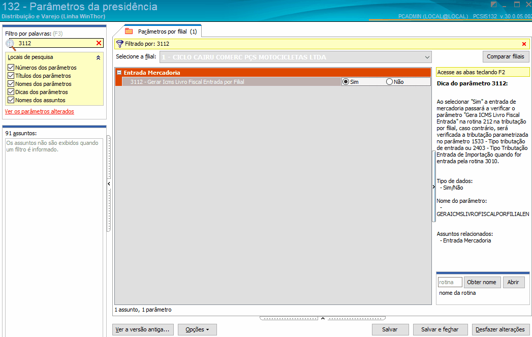The image size is (532, 337).
Task: Click the Salvar button
Action: pos(390,329)
